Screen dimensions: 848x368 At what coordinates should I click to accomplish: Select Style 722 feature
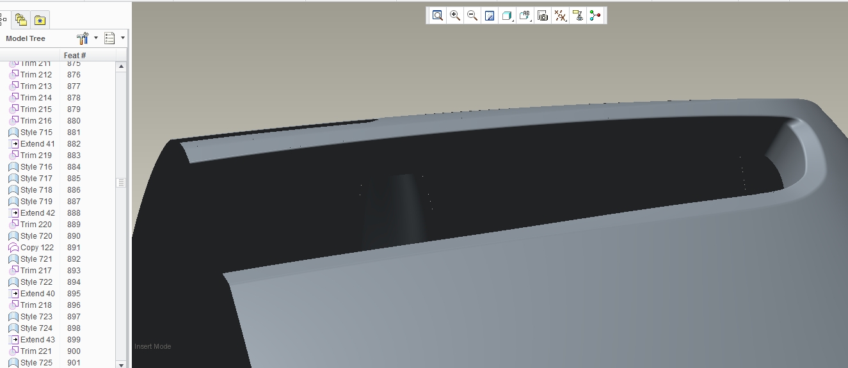36,282
